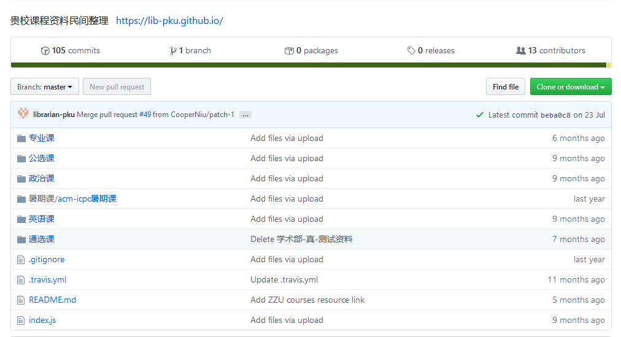Click 5 months ago timestamp
The width and height of the screenshot is (621, 337).
[x=579, y=300]
